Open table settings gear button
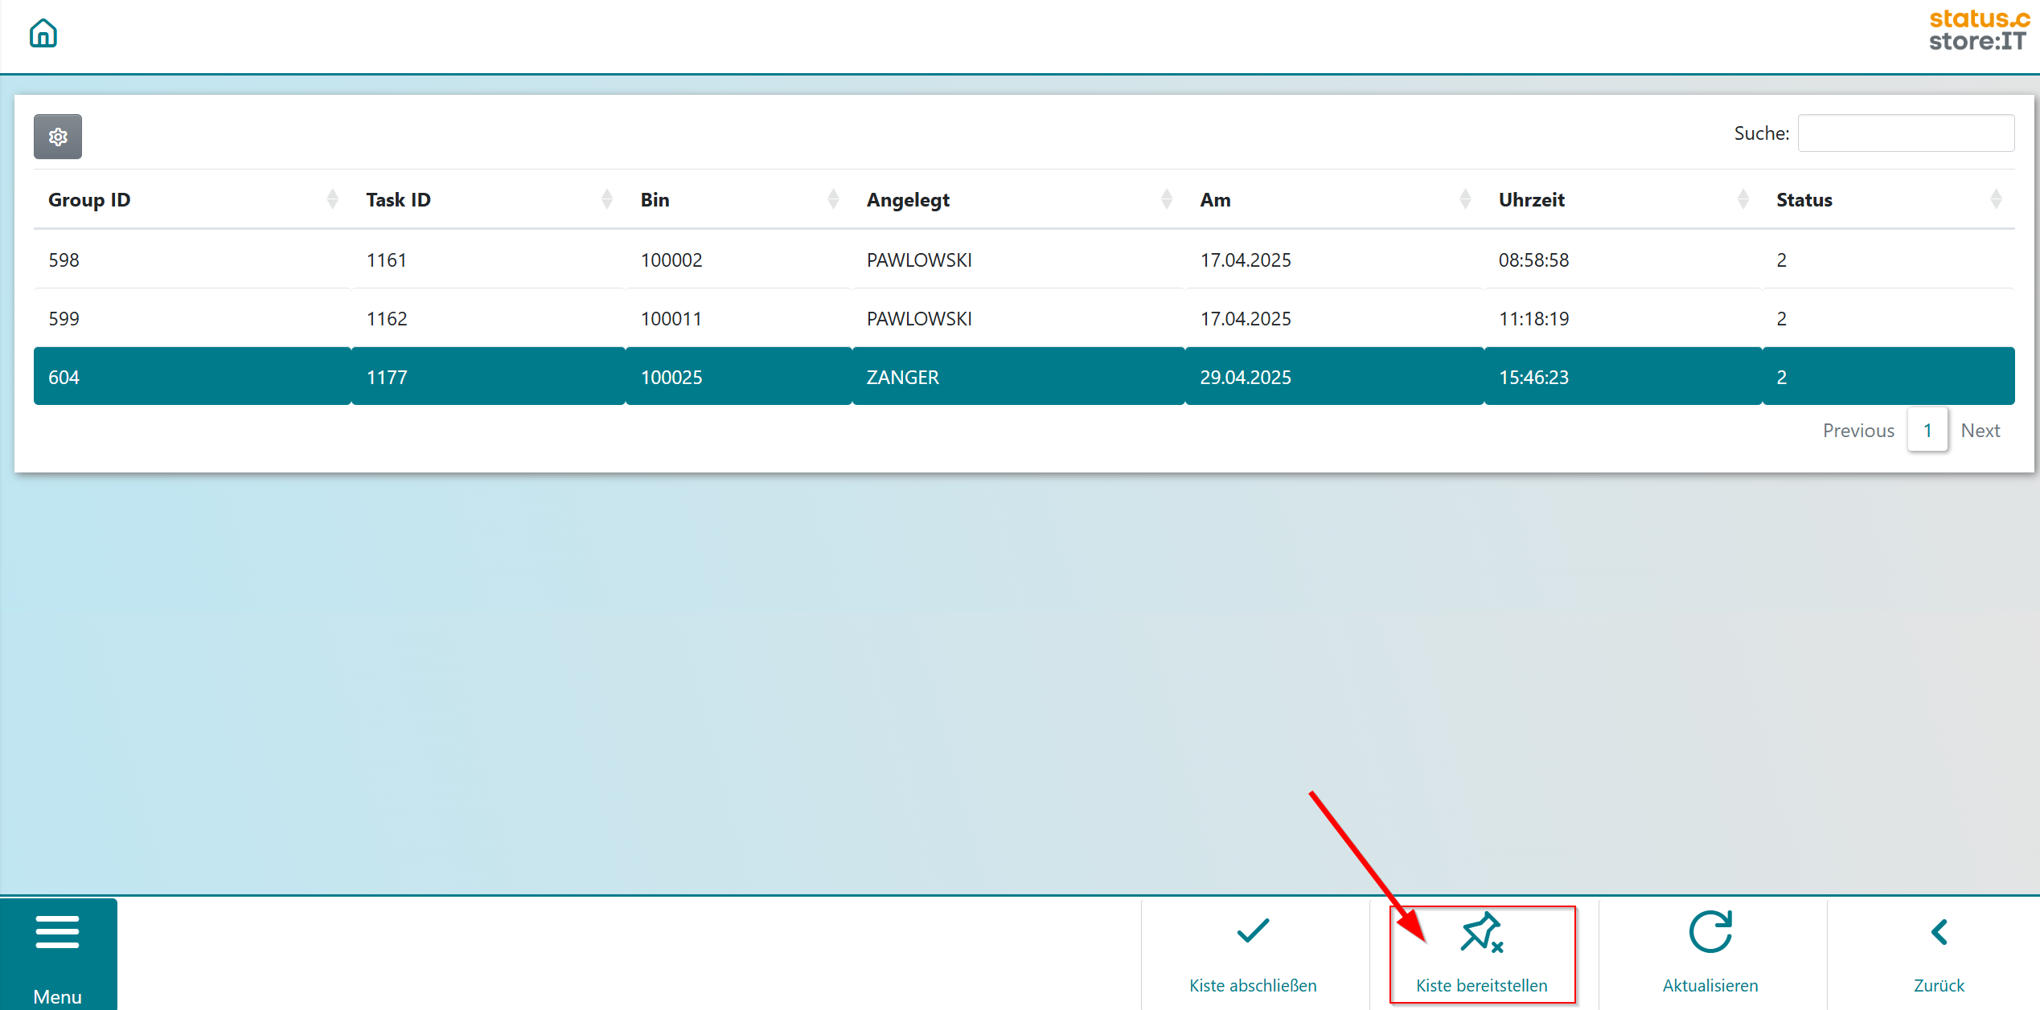Image resolution: width=2040 pixels, height=1010 pixels. click(58, 137)
